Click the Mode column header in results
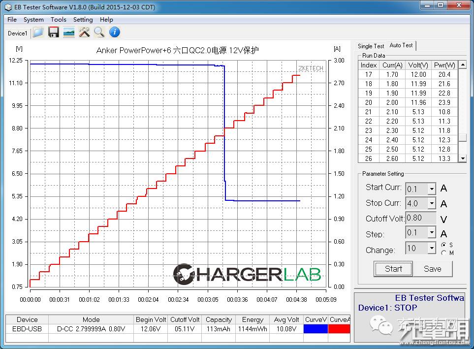The height and width of the screenshot is (349, 474). (x=91, y=319)
